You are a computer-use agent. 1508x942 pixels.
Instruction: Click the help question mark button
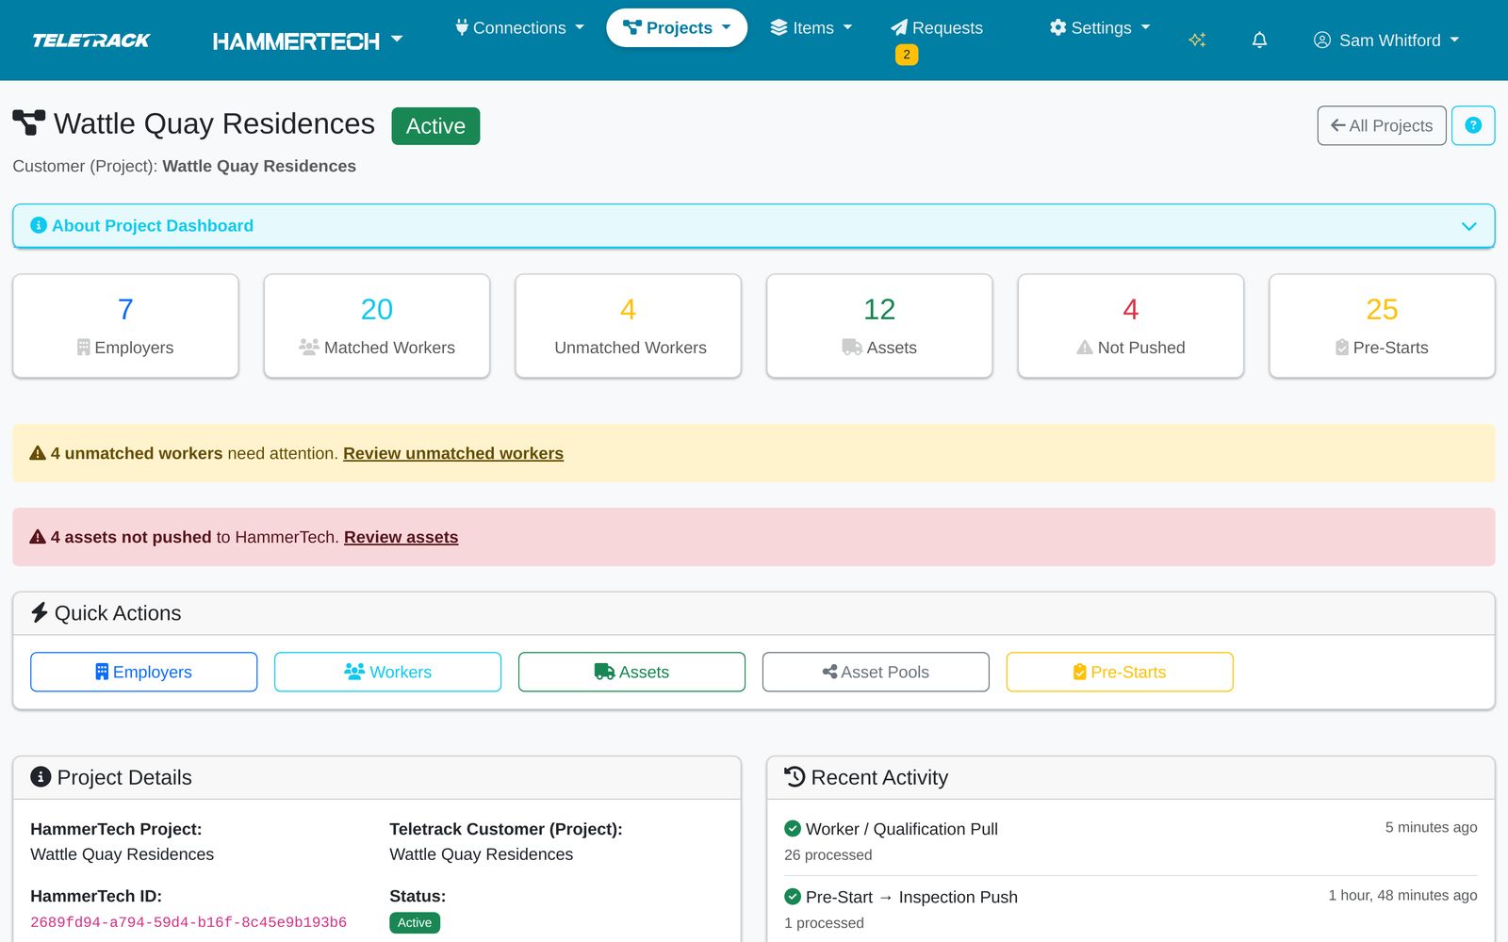pyautogui.click(x=1473, y=125)
